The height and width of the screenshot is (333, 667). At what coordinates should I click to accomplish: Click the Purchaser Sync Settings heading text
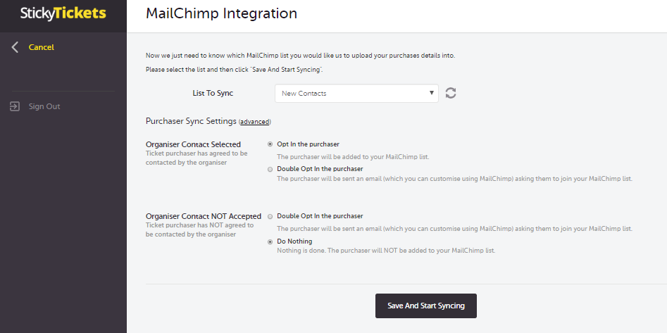[191, 121]
